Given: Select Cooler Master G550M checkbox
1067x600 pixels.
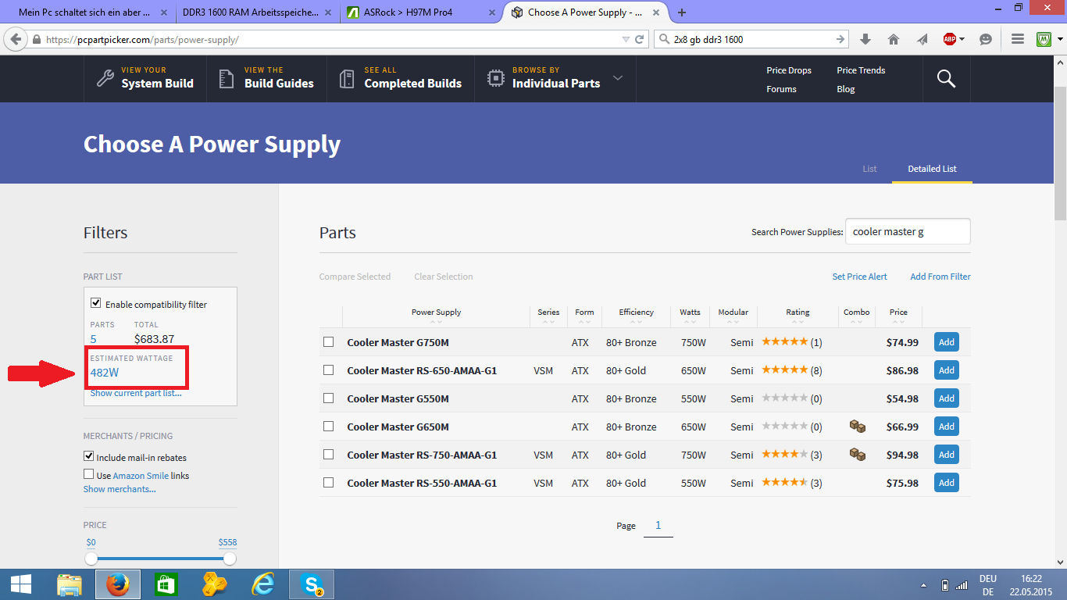Looking at the screenshot, I should [x=329, y=398].
